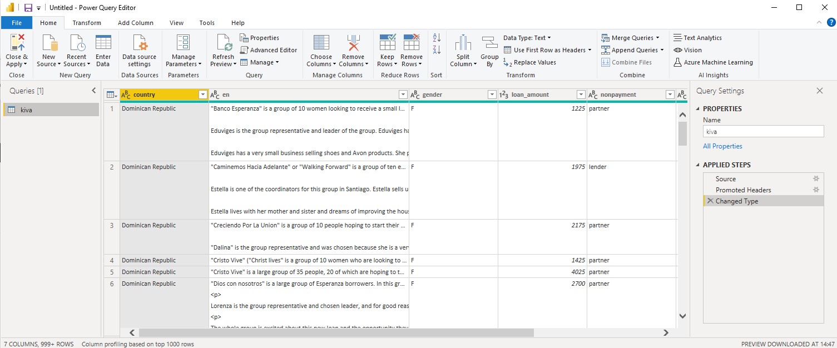Viewport: 837px width, 348px height.
Task: Open the Quick Access Toolbar dropdown
Action: pyautogui.click(x=38, y=8)
